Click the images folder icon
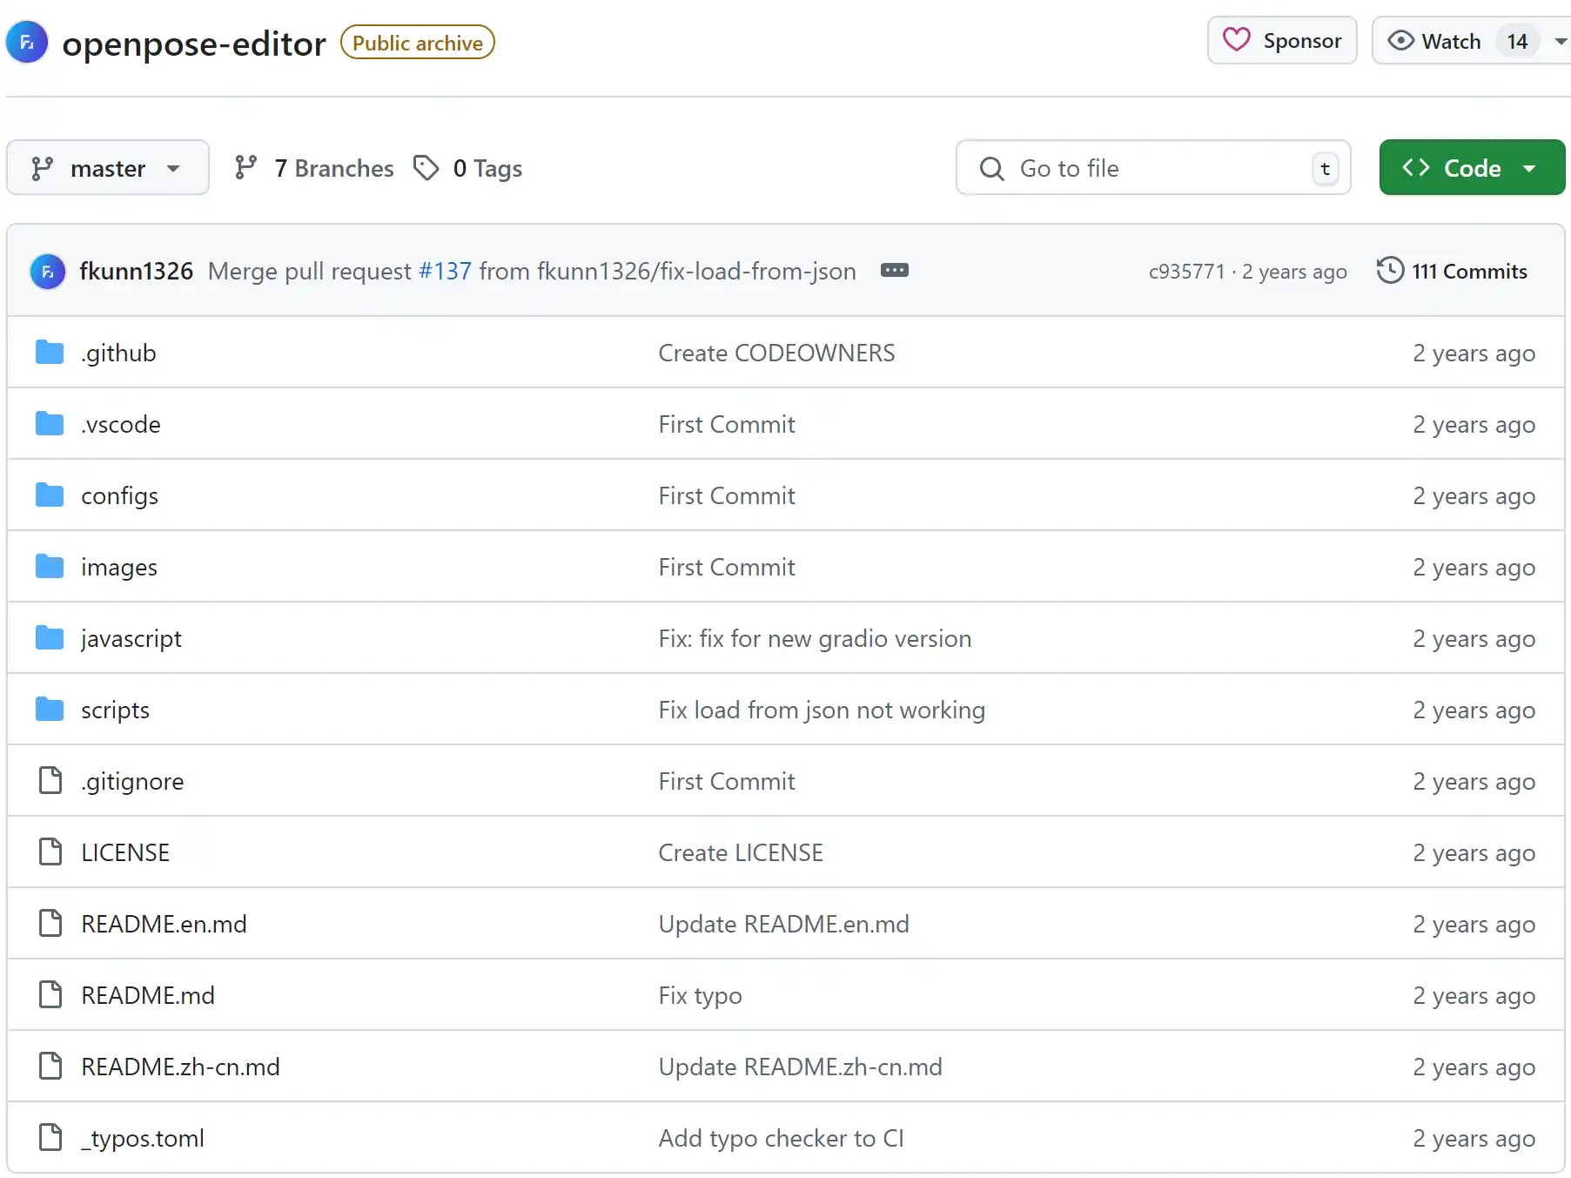Image resolution: width=1571 pixels, height=1178 pixels. coord(50,567)
